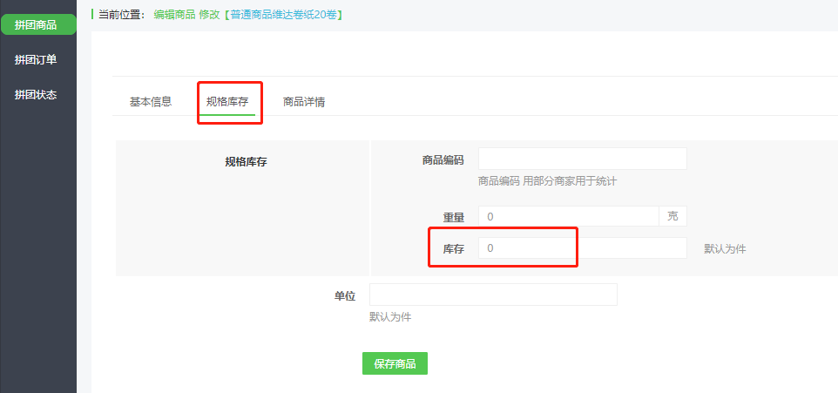Go to 拼团订单 sidebar item
Screen dimensions: 838x393
[36, 60]
